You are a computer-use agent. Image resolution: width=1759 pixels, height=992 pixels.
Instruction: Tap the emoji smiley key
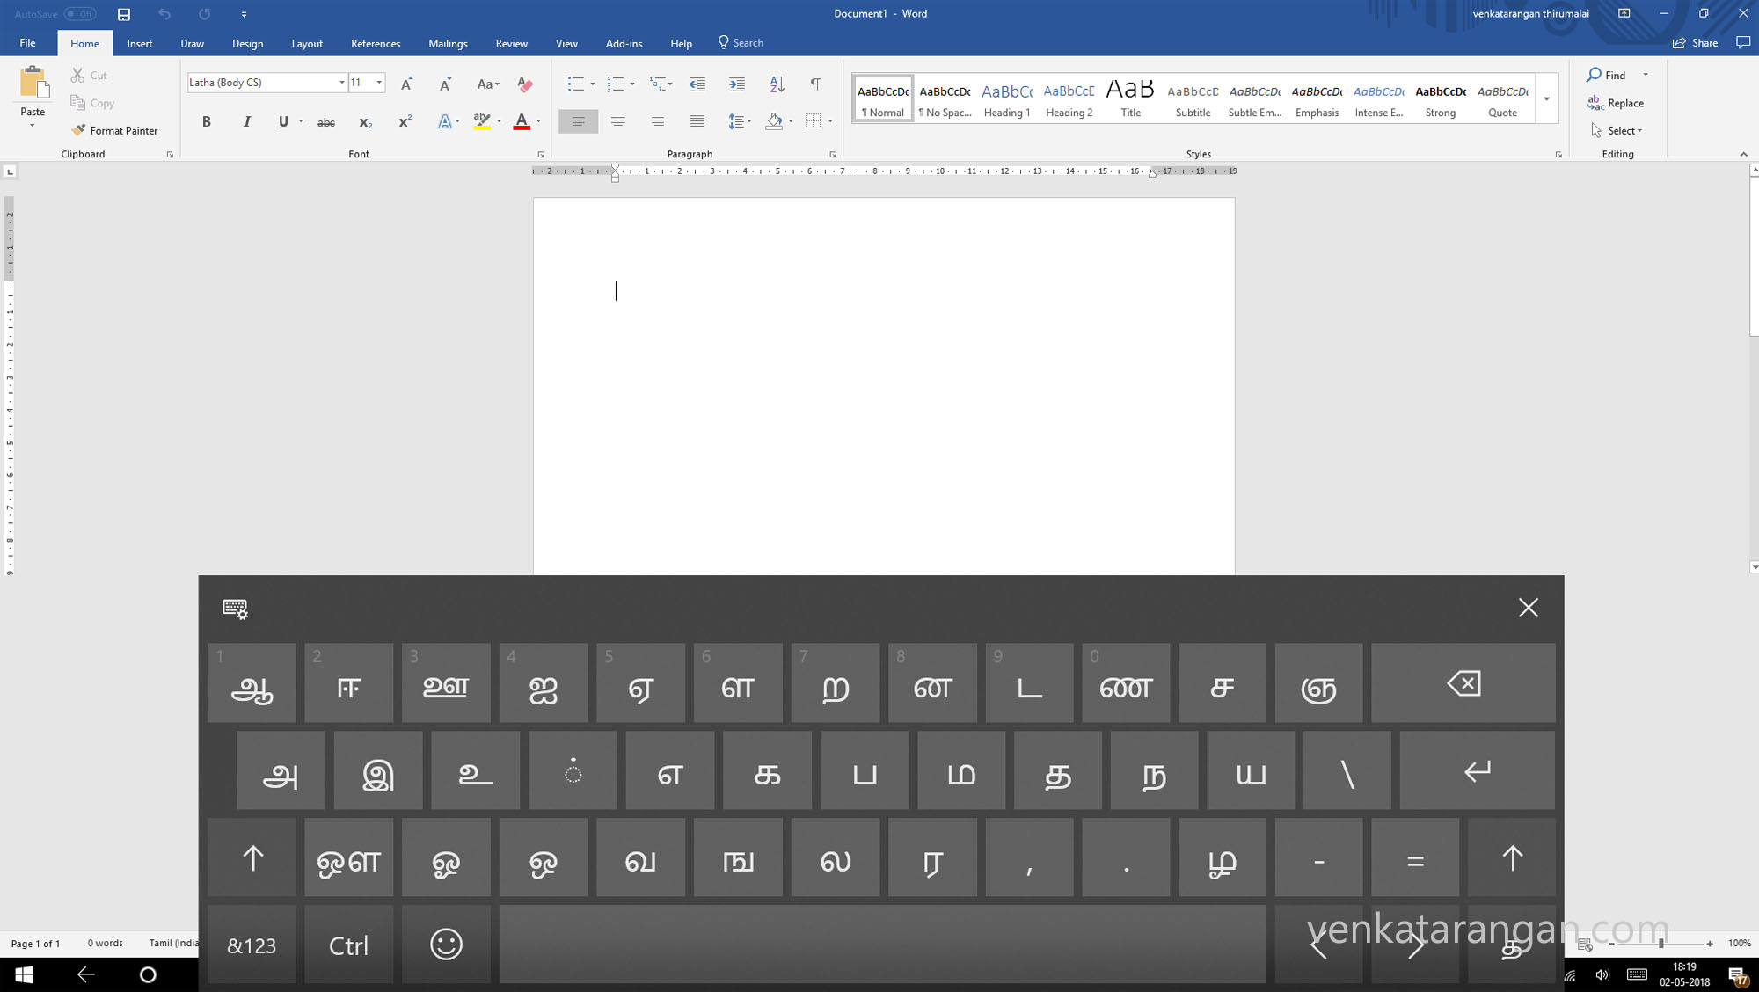[446, 945]
